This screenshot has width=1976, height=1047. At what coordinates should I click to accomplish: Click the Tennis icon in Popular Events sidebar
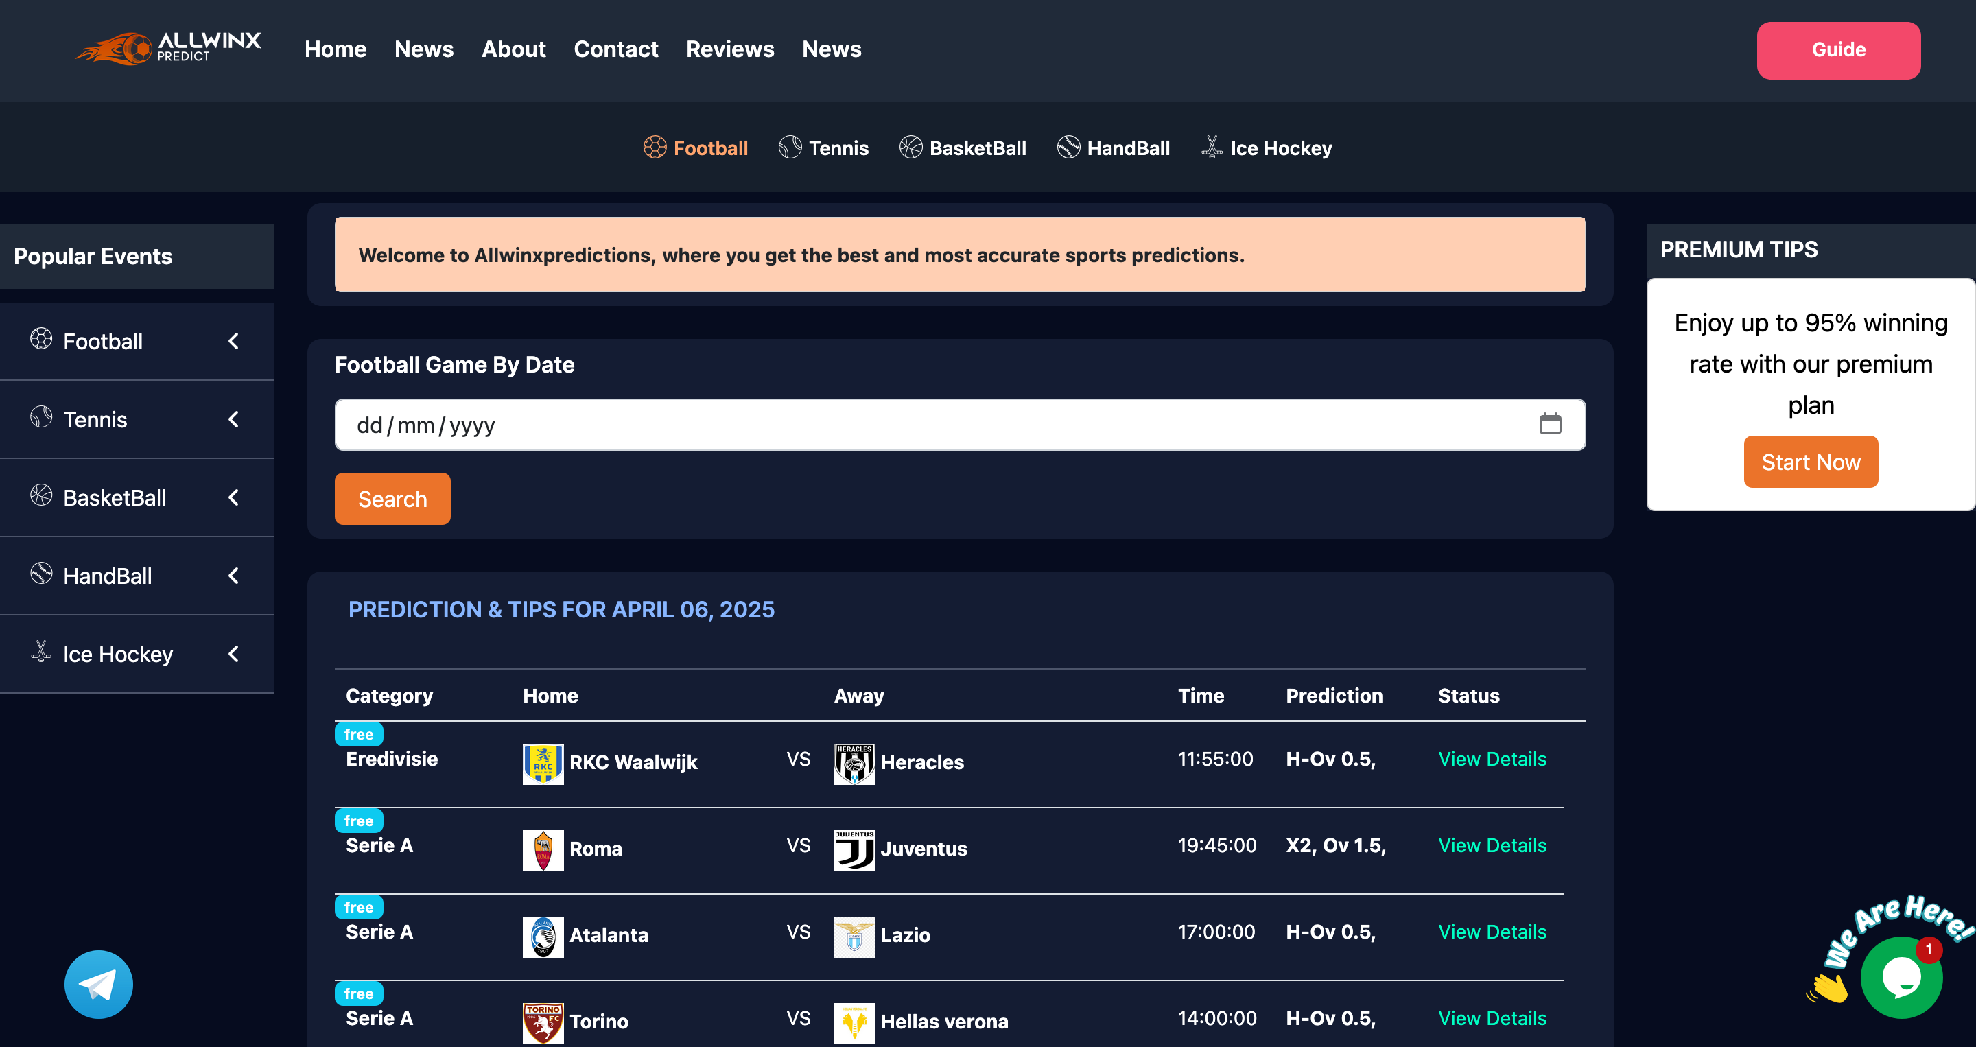41,417
